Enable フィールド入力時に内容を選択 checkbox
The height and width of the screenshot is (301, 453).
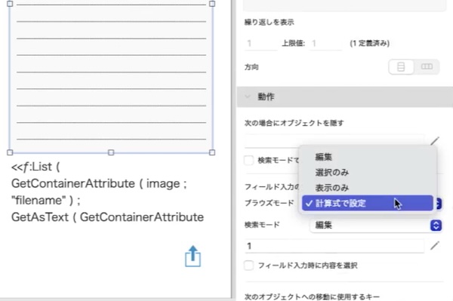click(x=248, y=266)
